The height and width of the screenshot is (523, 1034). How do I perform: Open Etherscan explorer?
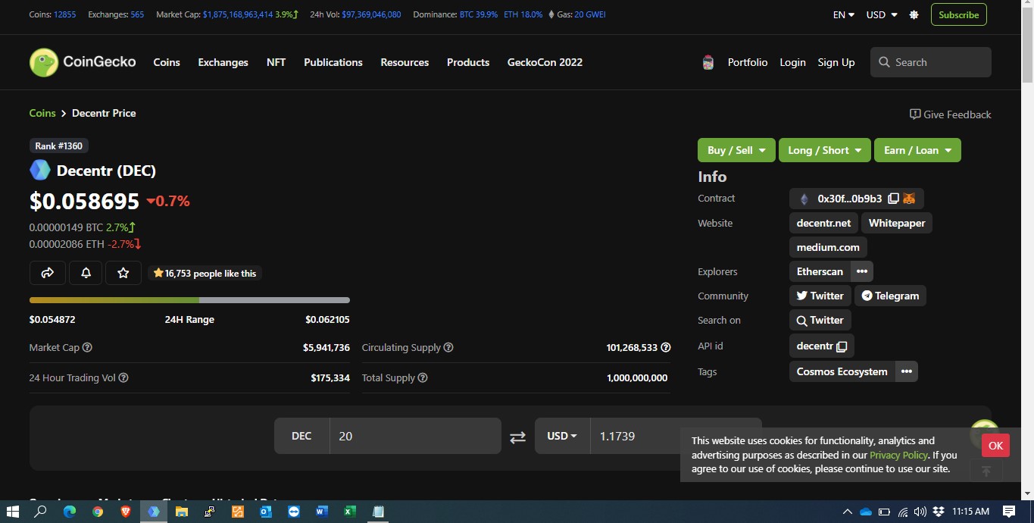(820, 271)
